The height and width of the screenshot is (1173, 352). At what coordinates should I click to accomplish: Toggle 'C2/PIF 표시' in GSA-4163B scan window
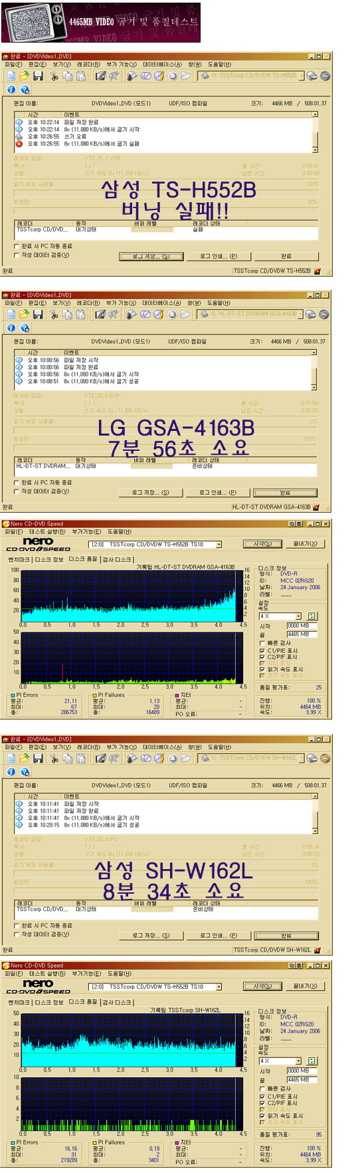[x=262, y=657]
